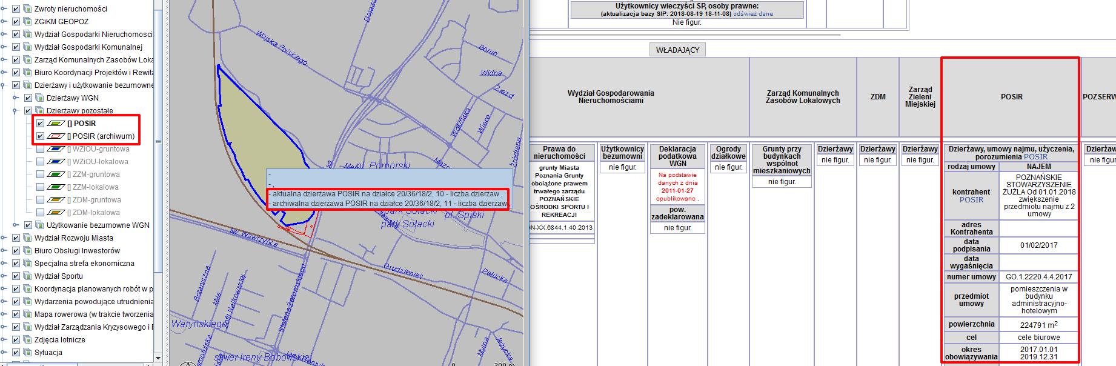The image size is (1116, 366).
Task: Open the POSIR link under kontrahent
Action: pos(971,200)
